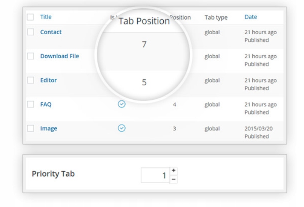This screenshot has width=304, height=207.
Task: Open the Contact tab entry
Action: point(51,32)
